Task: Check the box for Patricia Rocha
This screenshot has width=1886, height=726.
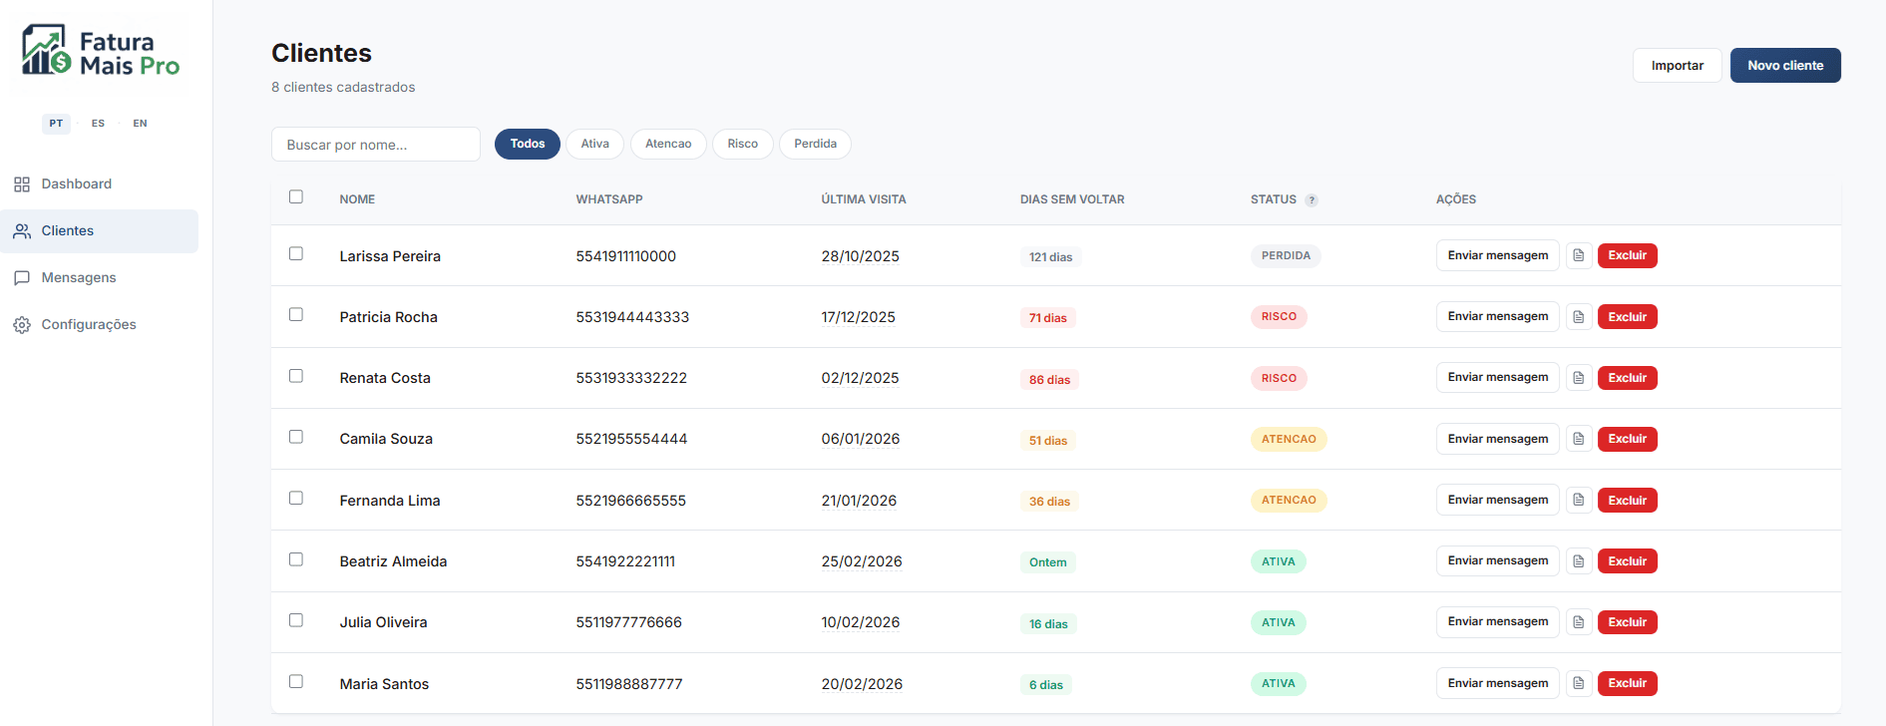Action: [296, 315]
